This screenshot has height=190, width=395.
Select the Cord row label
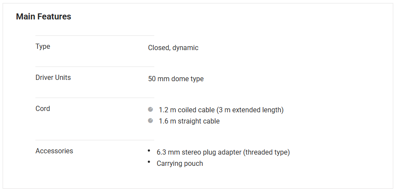coord(43,109)
